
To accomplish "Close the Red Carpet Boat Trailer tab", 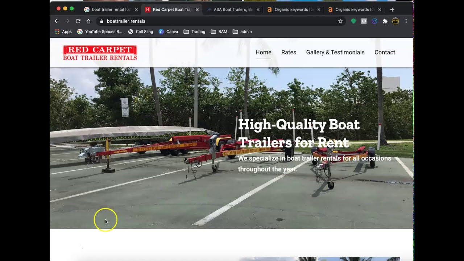I will [197, 9].
